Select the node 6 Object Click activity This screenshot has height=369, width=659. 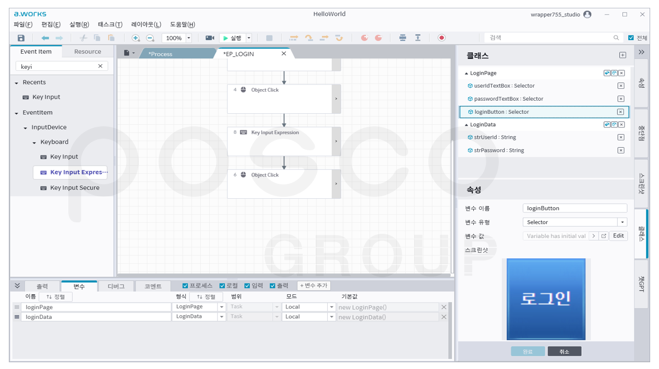(284, 184)
